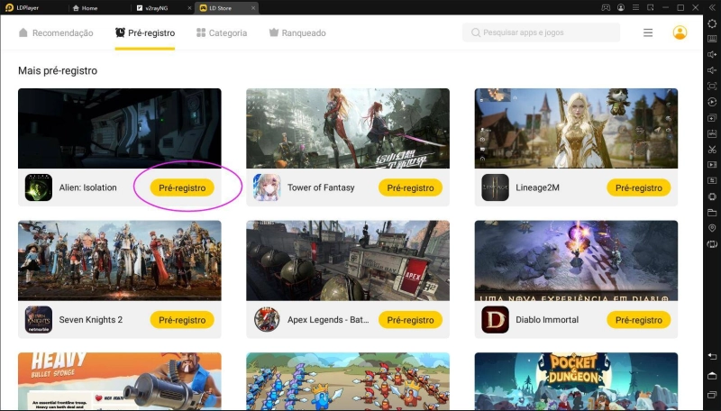Click the user account avatar icon

point(680,32)
